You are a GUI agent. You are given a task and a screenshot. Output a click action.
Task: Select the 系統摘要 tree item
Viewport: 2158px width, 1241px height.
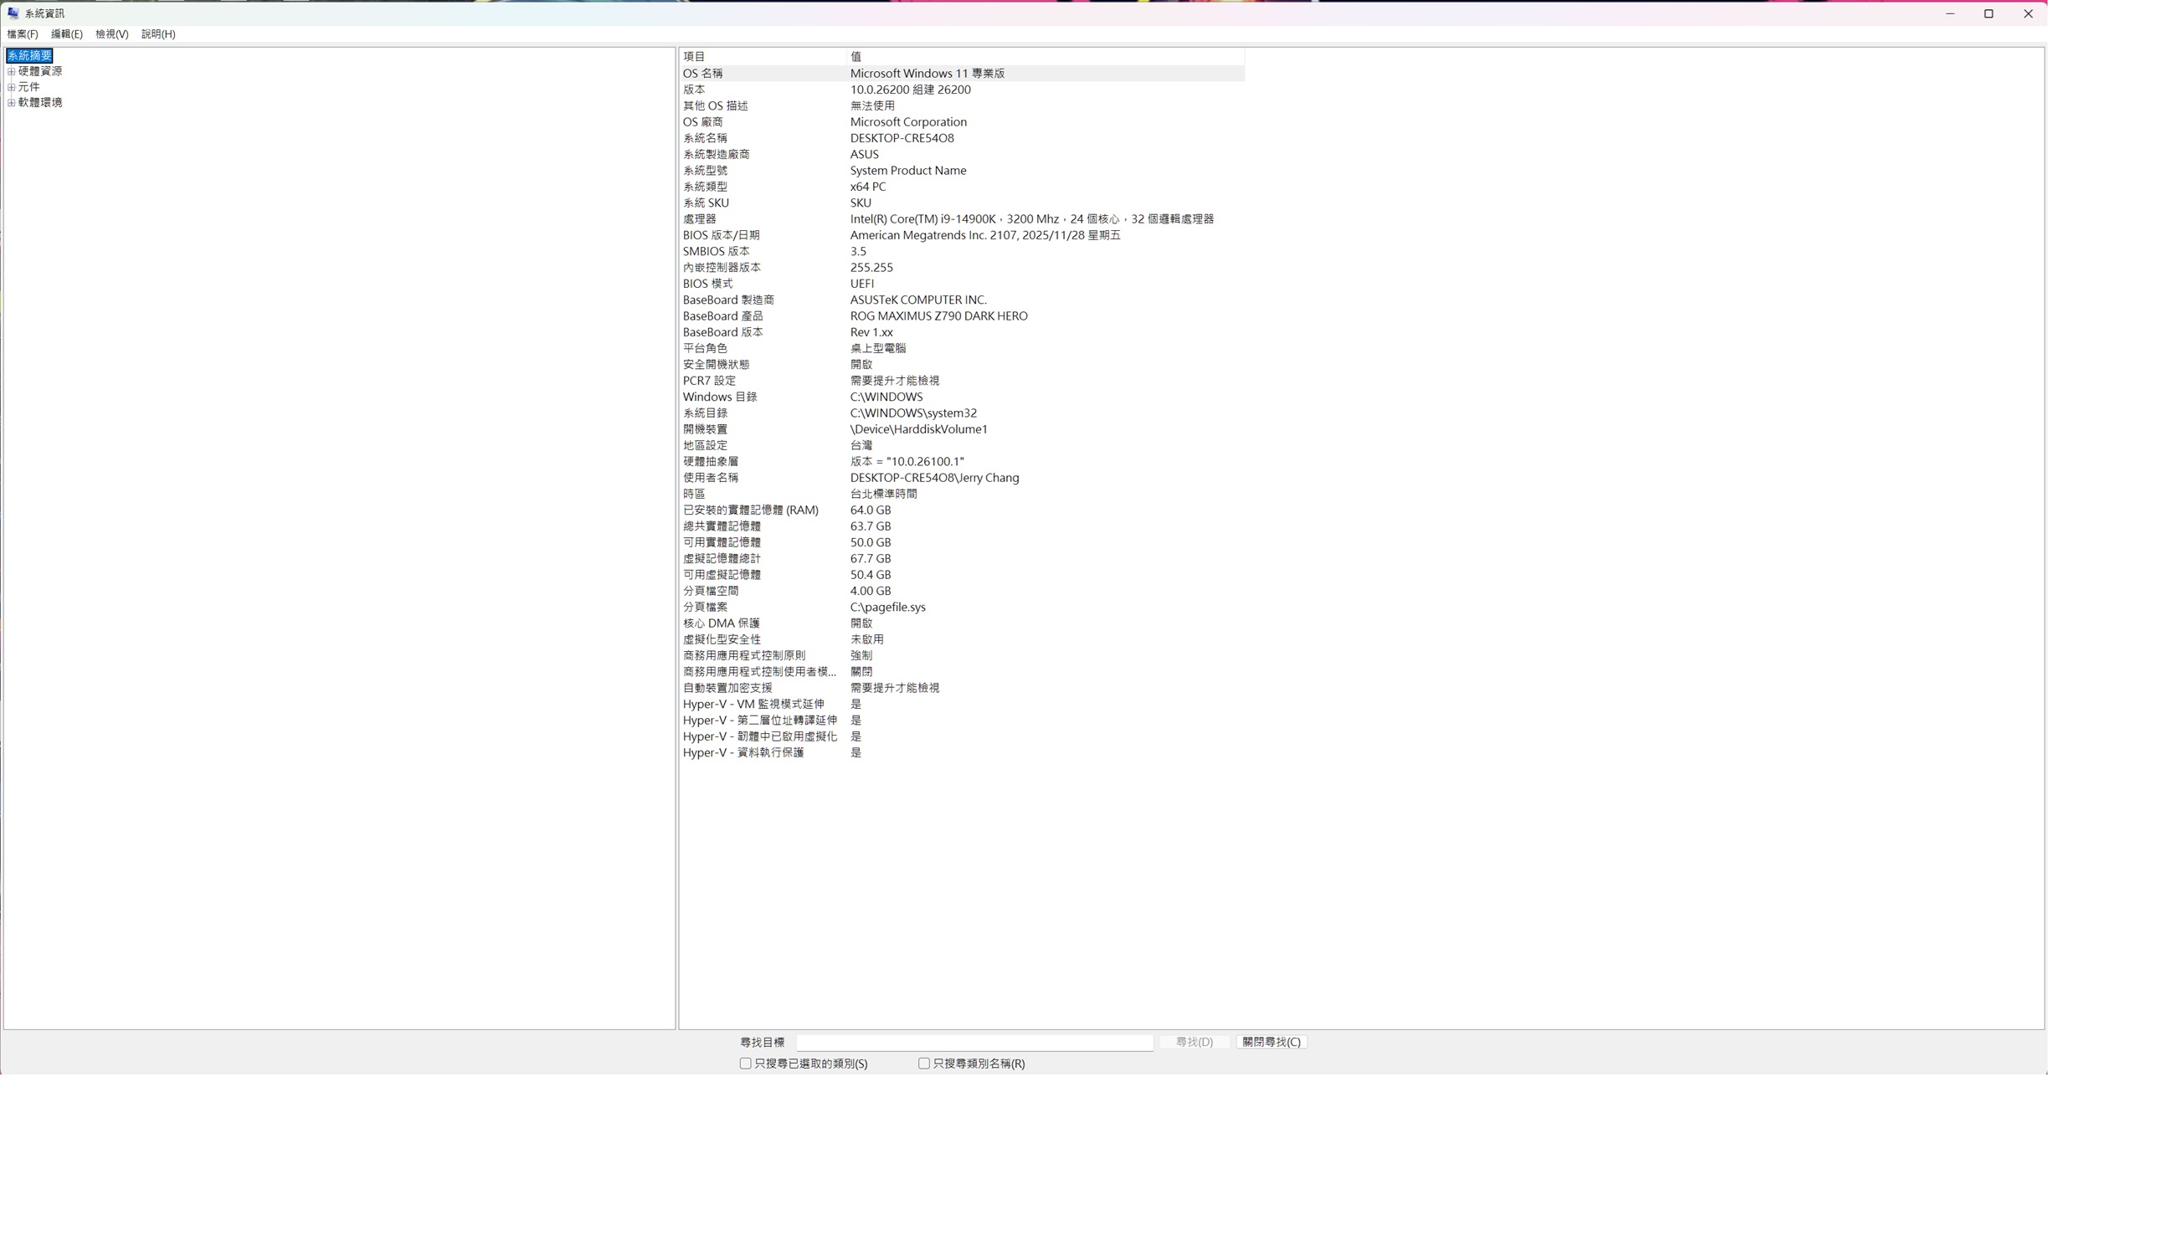pyautogui.click(x=30, y=55)
